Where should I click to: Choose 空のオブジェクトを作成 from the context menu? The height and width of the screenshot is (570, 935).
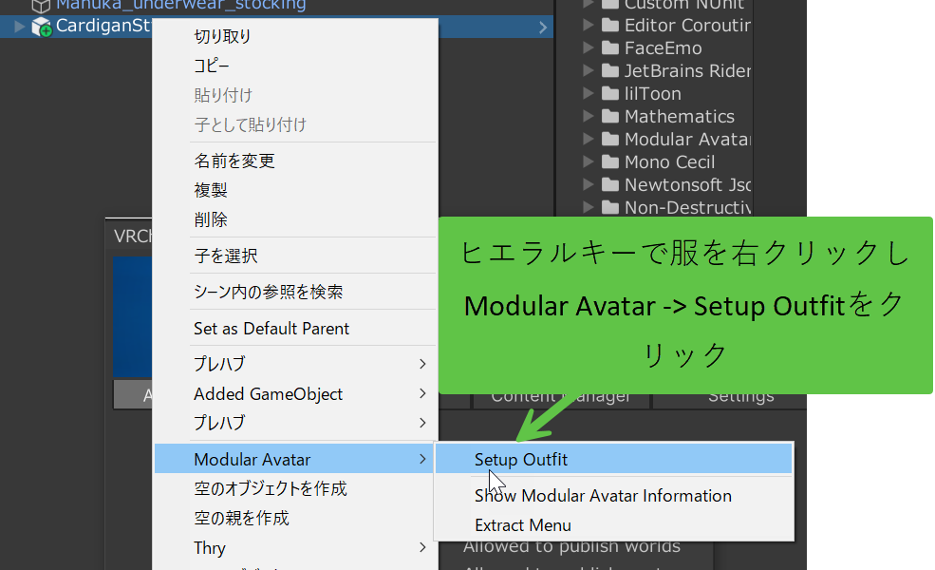[x=296, y=489]
